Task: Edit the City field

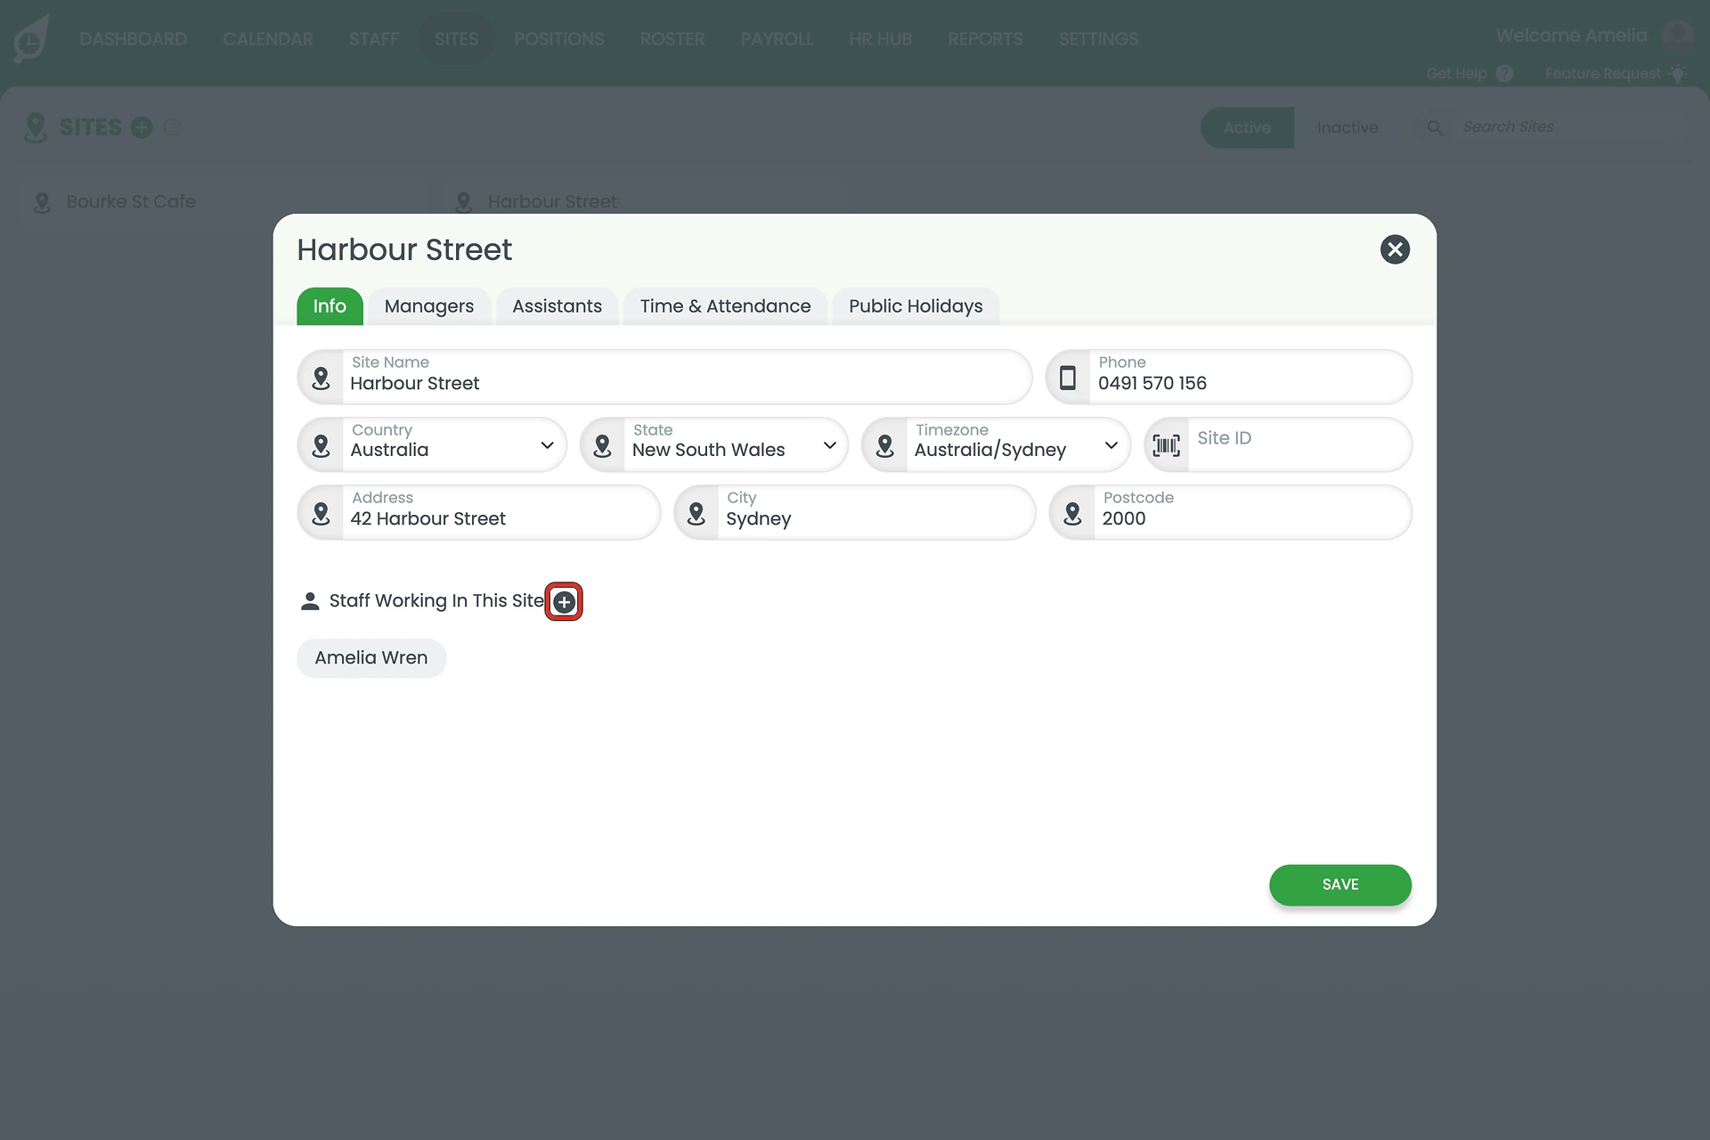Action: [855, 512]
